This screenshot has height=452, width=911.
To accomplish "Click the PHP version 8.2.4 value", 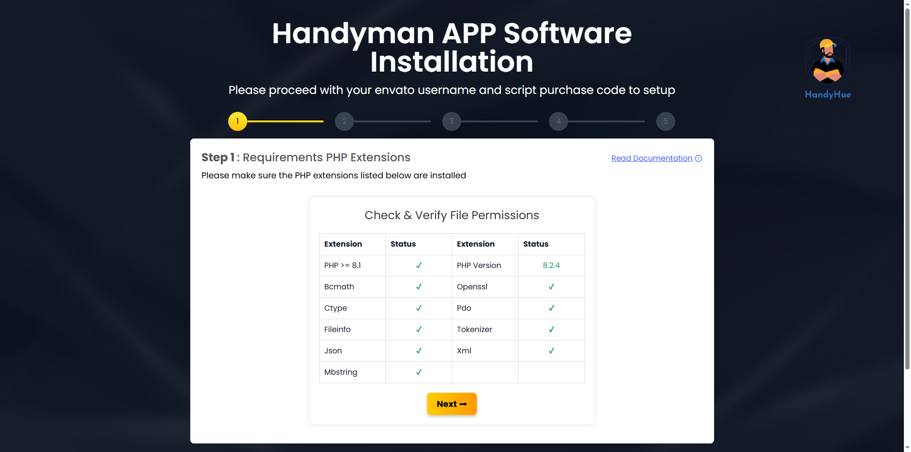I will [551, 265].
